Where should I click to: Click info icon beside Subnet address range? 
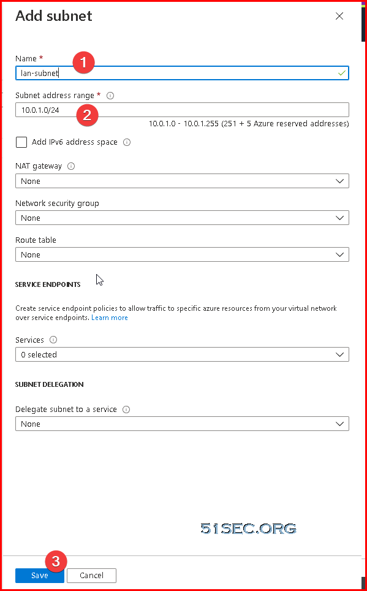coord(110,96)
